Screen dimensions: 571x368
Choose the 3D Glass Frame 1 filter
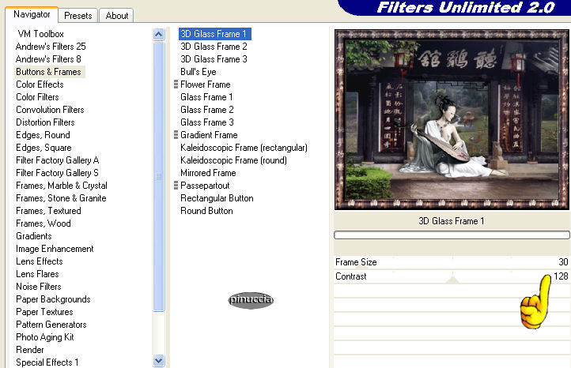coord(215,34)
